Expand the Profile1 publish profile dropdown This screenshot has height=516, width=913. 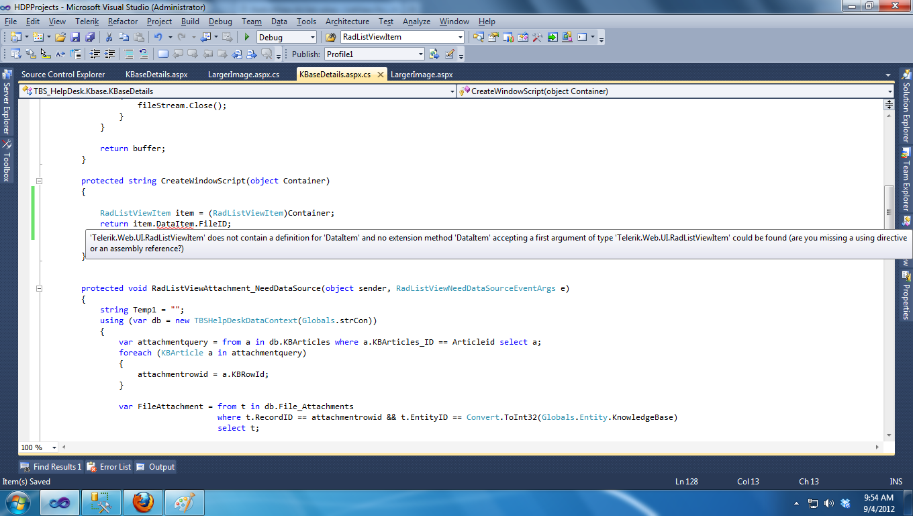[420, 54]
